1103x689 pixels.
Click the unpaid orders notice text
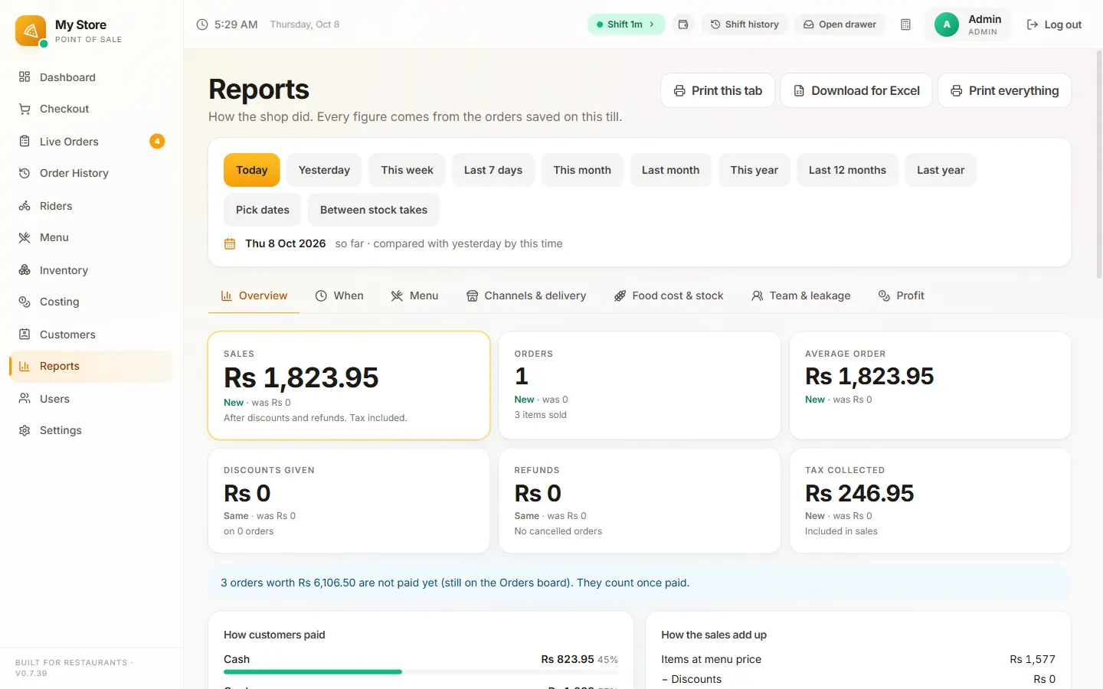(x=455, y=583)
